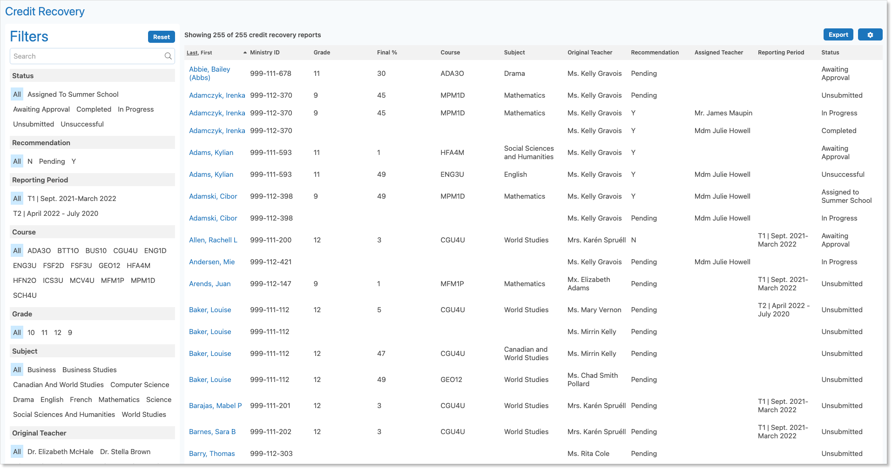Filter course by SCH4U
892x469 pixels.
pyautogui.click(x=25, y=295)
